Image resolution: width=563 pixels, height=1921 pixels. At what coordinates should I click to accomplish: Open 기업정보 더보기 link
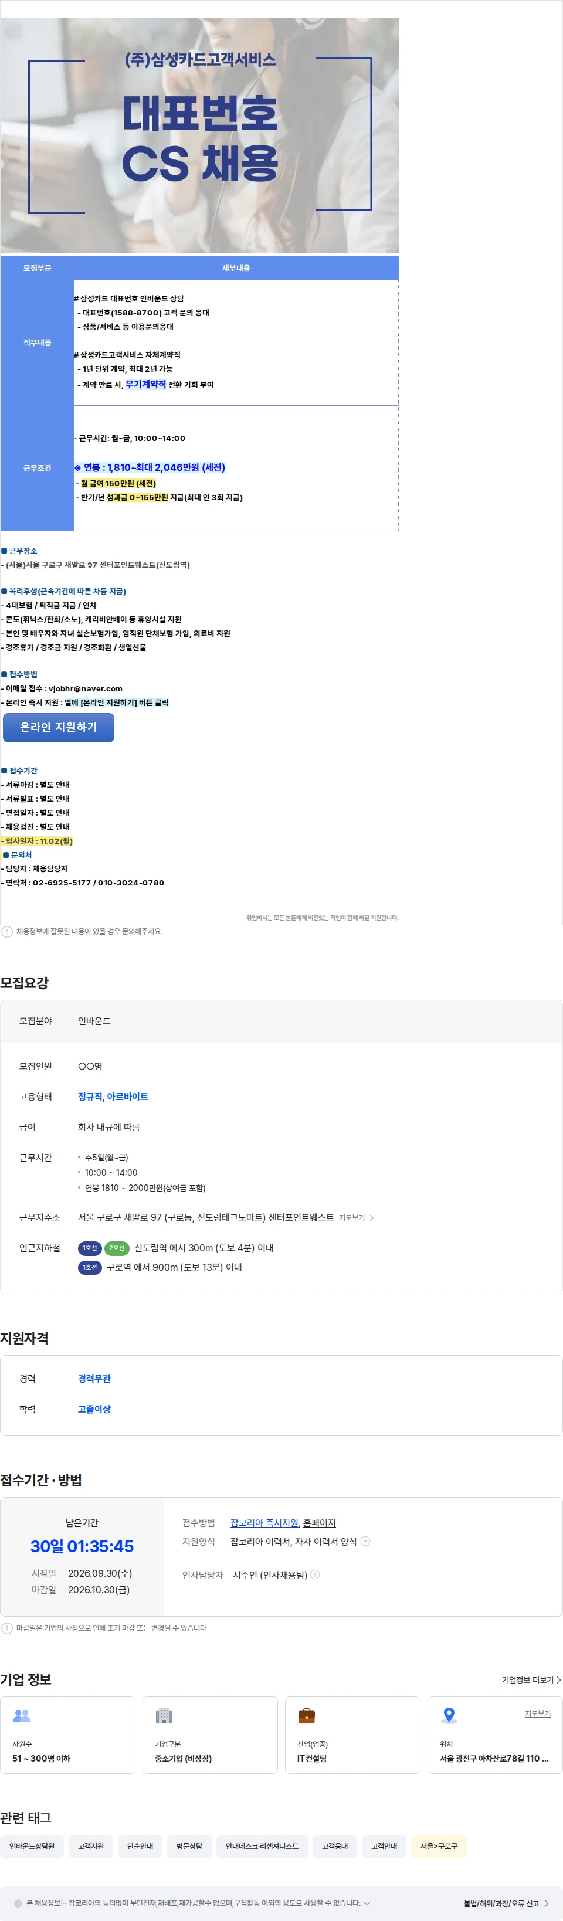531,1680
